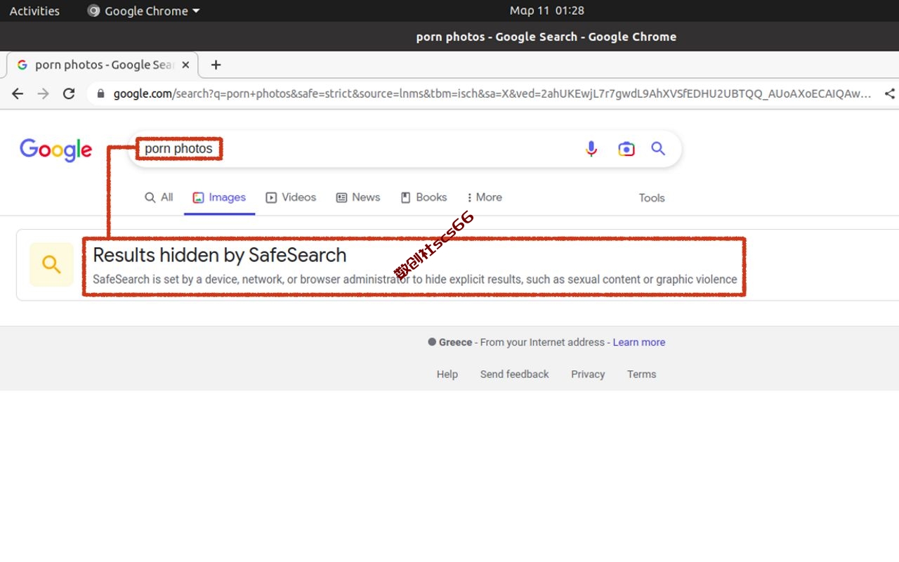899x562 pixels.
Task: Expand the More search options menu
Action: [x=485, y=197]
